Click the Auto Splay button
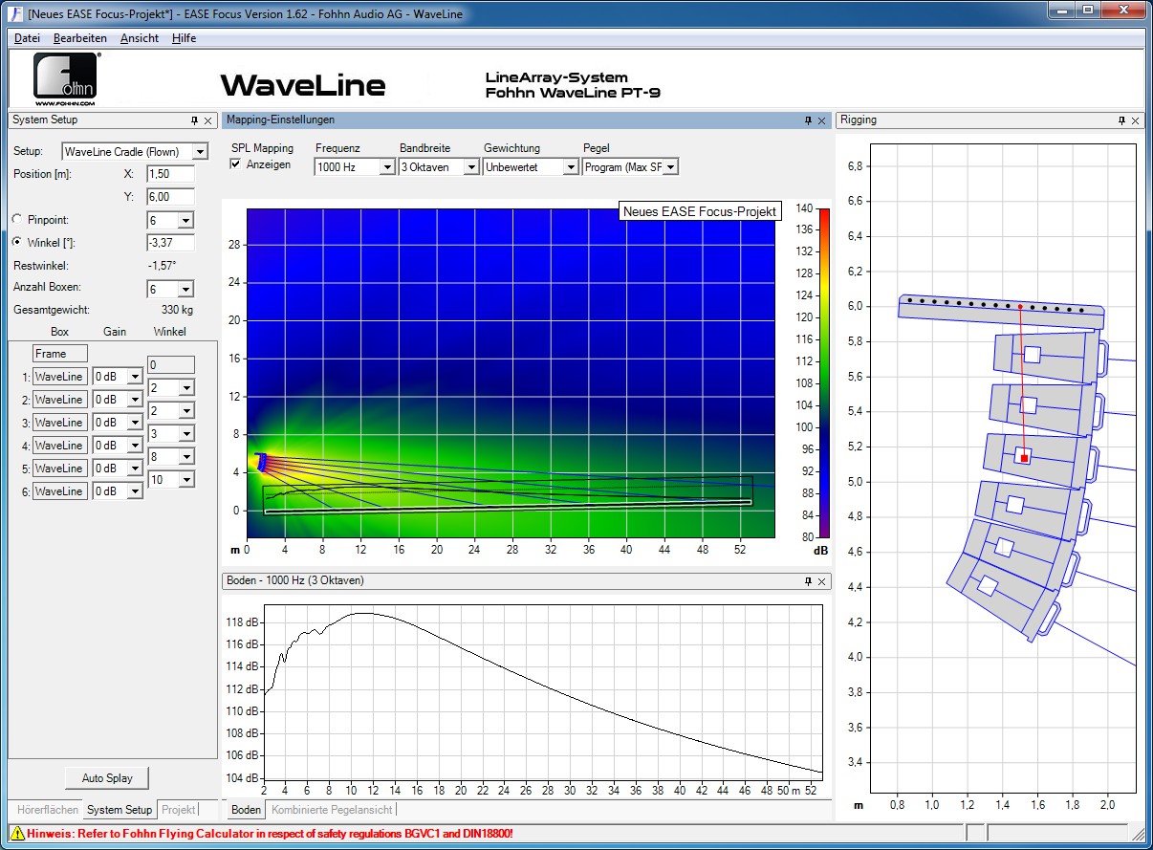1153x850 pixels. (107, 778)
